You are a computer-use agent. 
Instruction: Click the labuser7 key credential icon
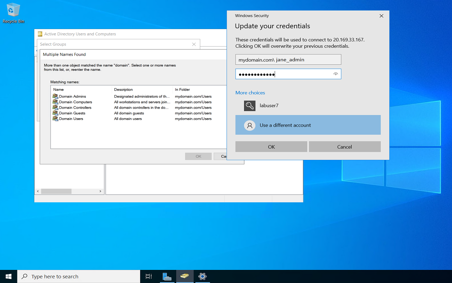250,105
